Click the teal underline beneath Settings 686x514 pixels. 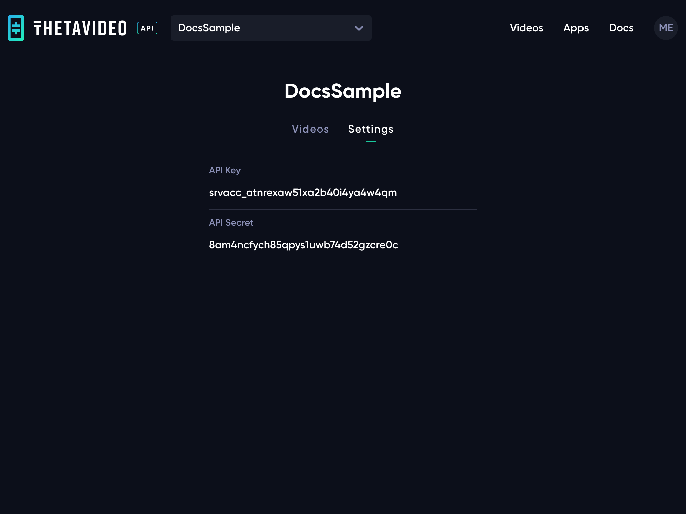(x=370, y=141)
